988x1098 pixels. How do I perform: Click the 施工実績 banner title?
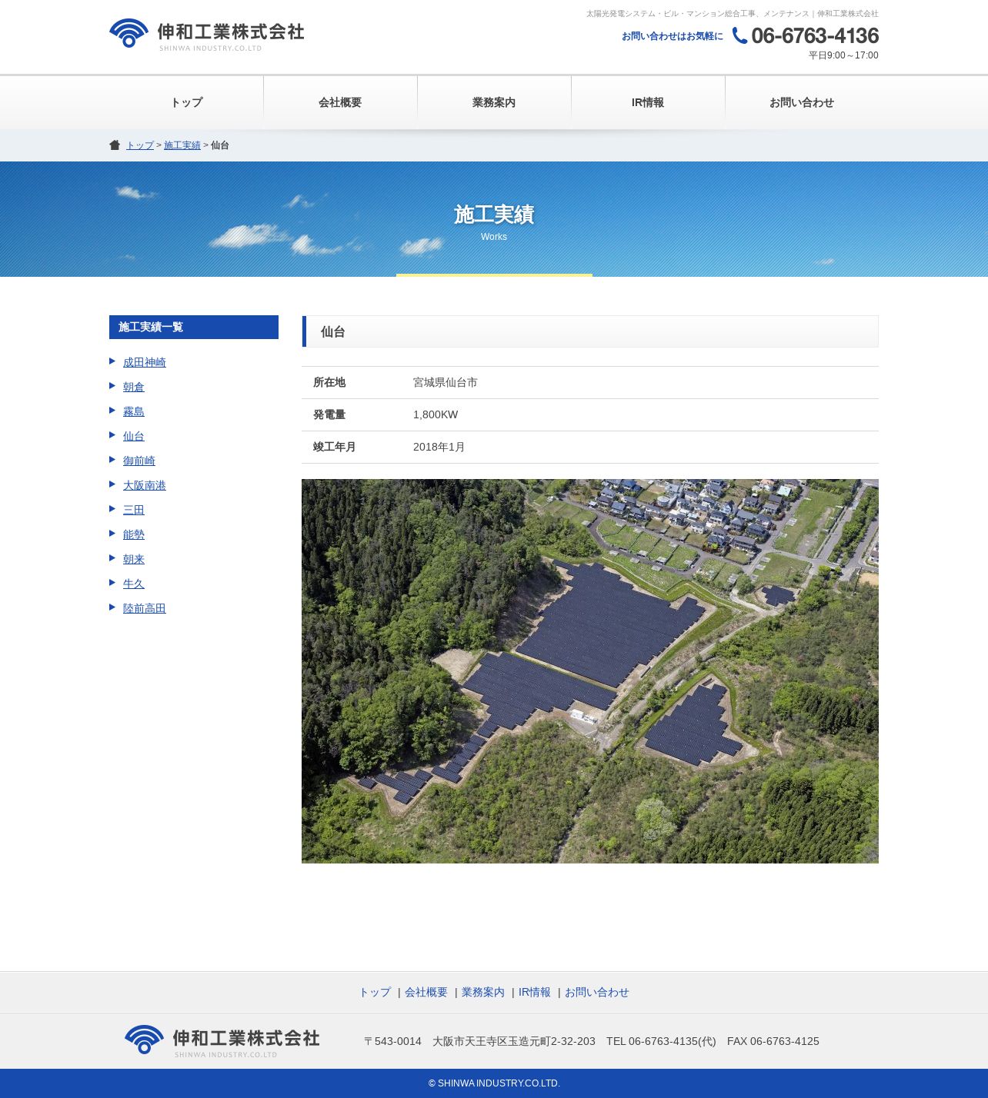point(494,215)
